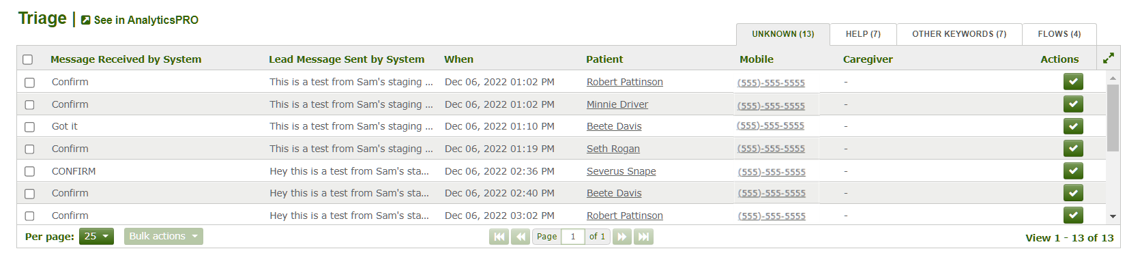Click scrollbar down arrow in table
Screen dimensions: 1142x266
click(x=1113, y=217)
